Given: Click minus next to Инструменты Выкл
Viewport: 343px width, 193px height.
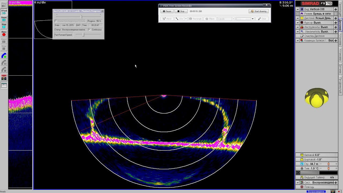Looking at the screenshot, I should 297,27.
